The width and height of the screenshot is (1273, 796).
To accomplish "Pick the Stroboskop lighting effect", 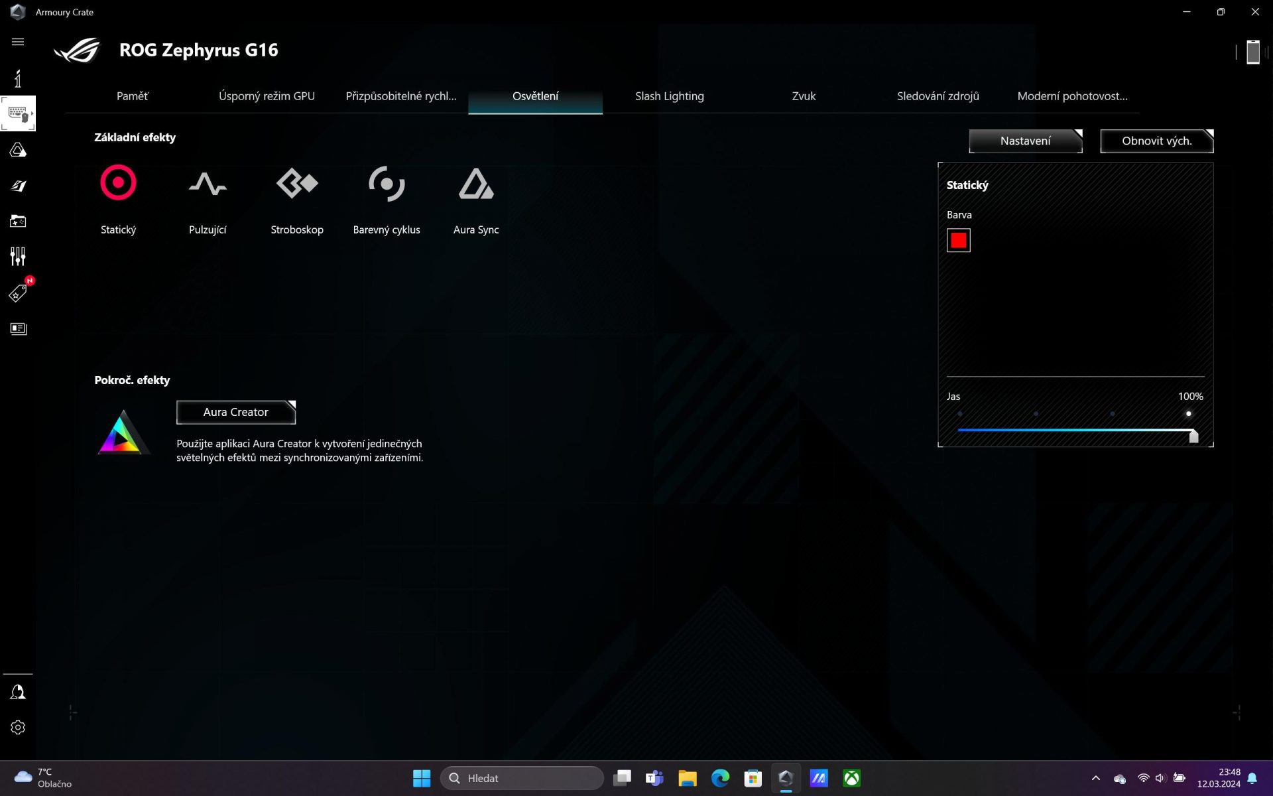I will 297,183.
